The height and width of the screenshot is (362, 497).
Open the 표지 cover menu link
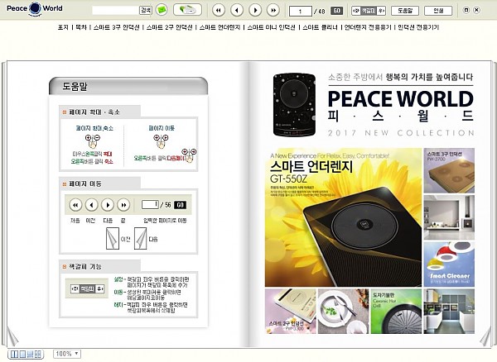pyautogui.click(x=63, y=27)
